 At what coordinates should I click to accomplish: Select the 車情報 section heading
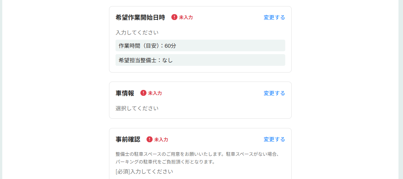click(125, 93)
